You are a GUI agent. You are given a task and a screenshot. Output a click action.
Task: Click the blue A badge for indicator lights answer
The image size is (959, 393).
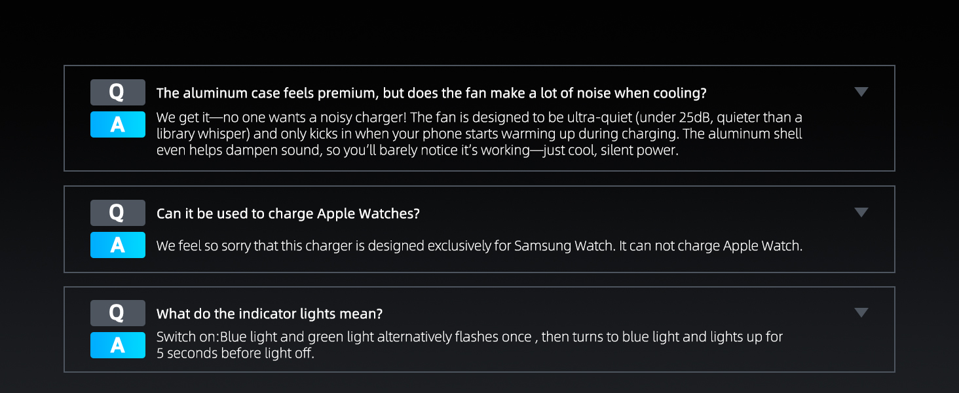(118, 345)
